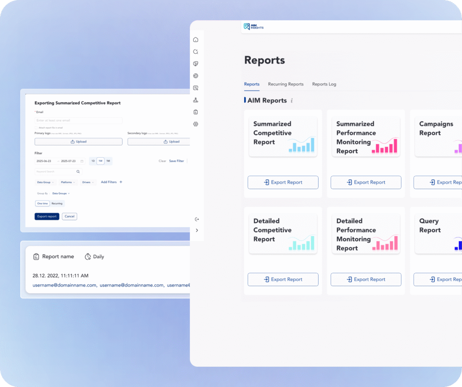Image resolution: width=462 pixels, height=387 pixels.
Task: Open the date range calendar icon
Action: point(82,161)
